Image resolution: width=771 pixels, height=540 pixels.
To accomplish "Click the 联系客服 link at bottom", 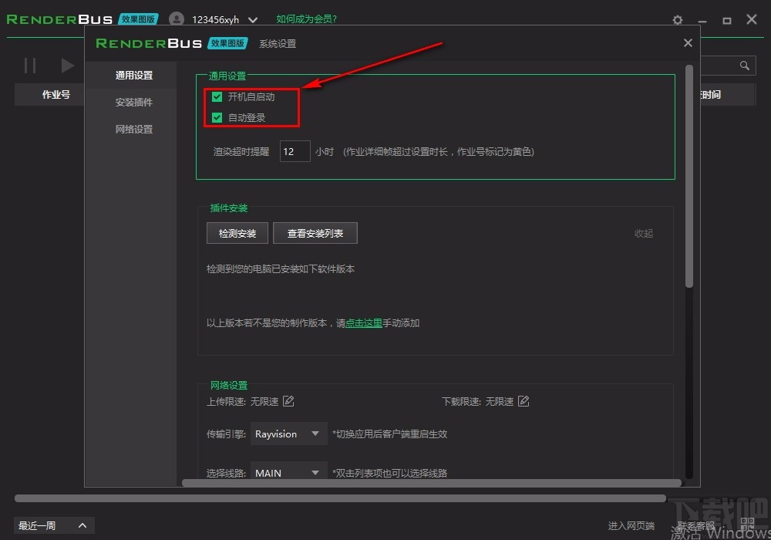I will tap(695, 526).
